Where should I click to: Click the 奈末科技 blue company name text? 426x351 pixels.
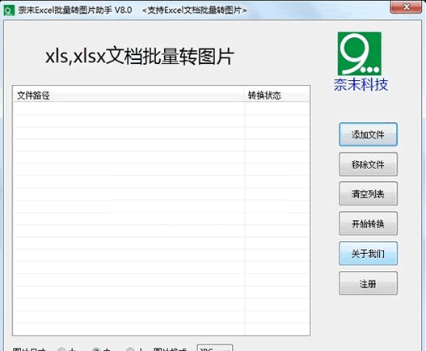pyautogui.click(x=361, y=85)
